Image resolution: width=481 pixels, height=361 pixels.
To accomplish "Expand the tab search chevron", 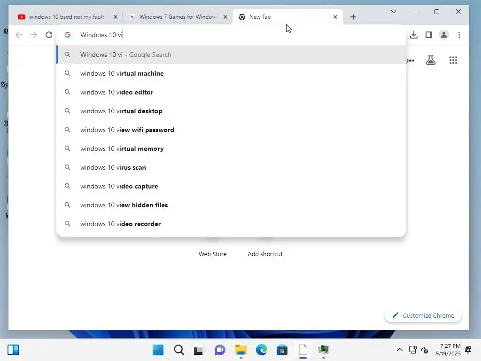I will [394, 12].
